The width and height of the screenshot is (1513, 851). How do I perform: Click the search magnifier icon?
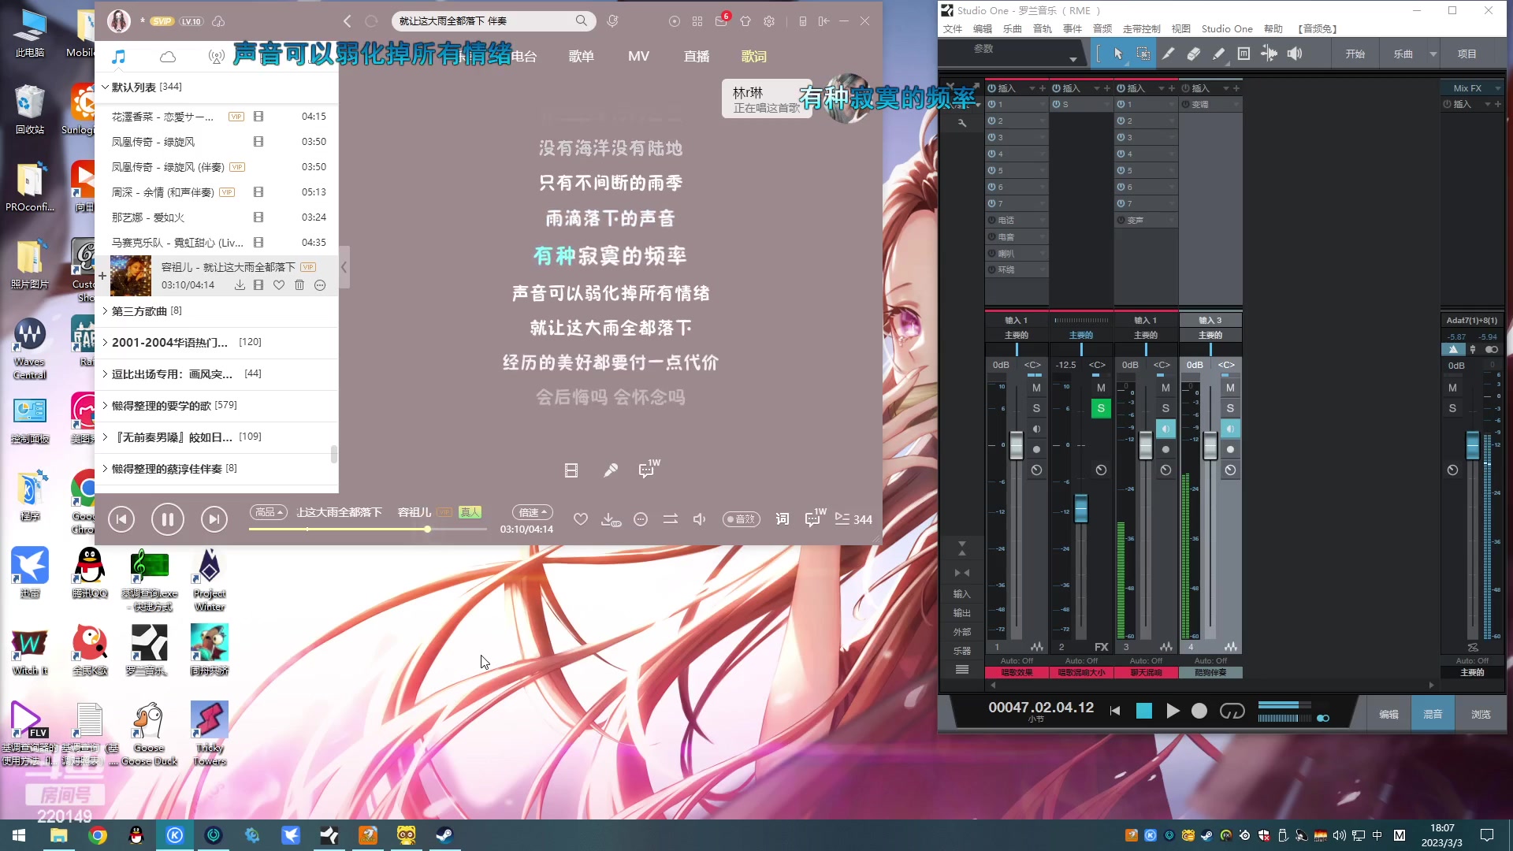pyautogui.click(x=582, y=20)
